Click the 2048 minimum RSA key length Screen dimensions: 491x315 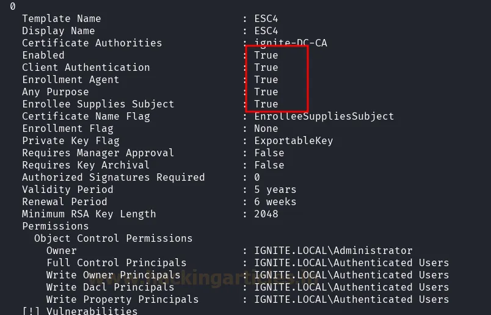tap(266, 214)
